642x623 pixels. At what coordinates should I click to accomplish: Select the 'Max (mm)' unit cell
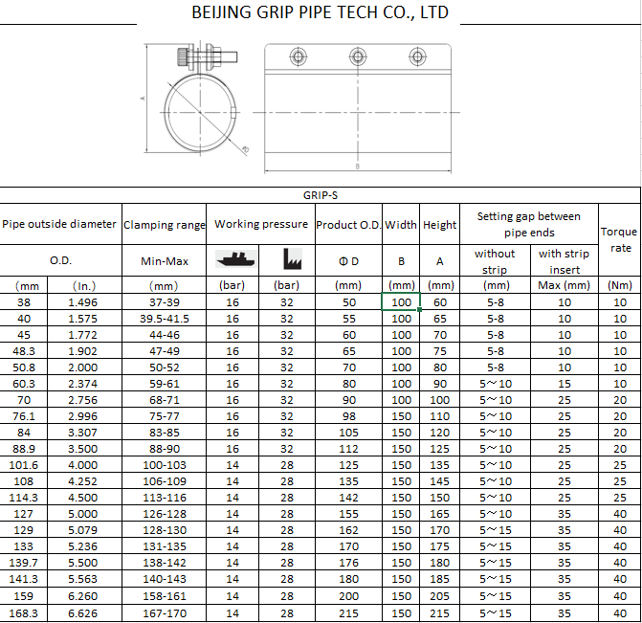(565, 285)
